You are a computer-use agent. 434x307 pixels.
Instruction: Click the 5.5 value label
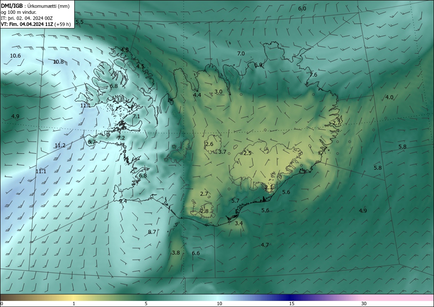coord(80,22)
